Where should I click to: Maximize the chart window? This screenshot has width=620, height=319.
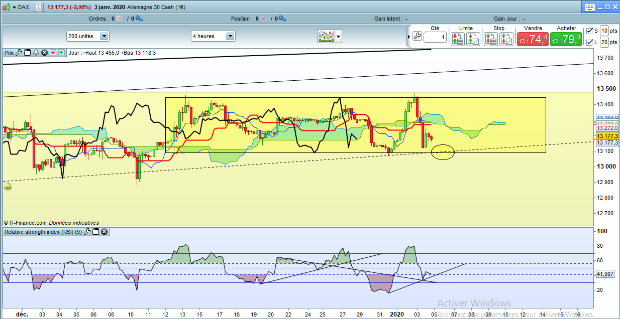click(x=608, y=7)
